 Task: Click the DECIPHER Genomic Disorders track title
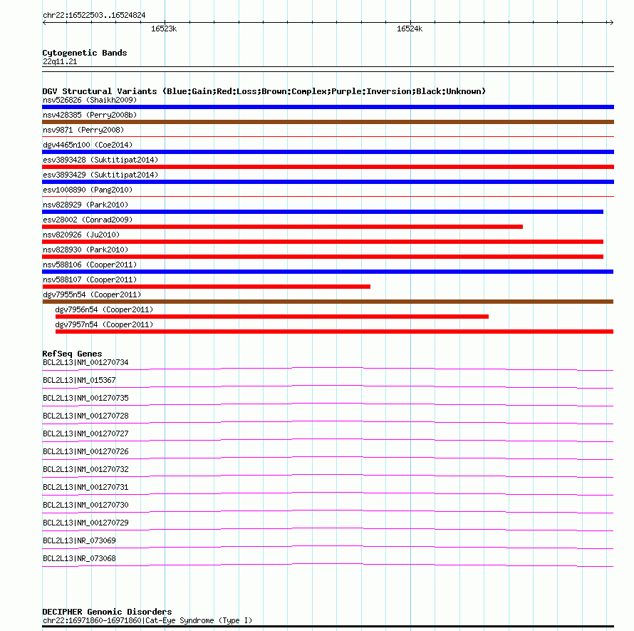[107, 612]
